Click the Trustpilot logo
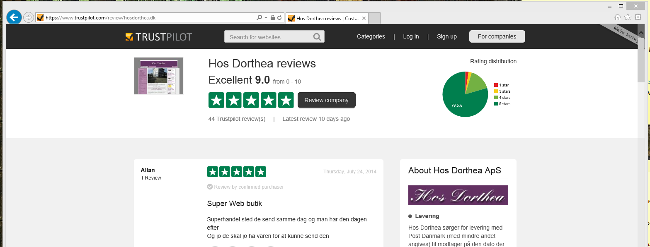This screenshot has height=247, width=650. (159, 37)
